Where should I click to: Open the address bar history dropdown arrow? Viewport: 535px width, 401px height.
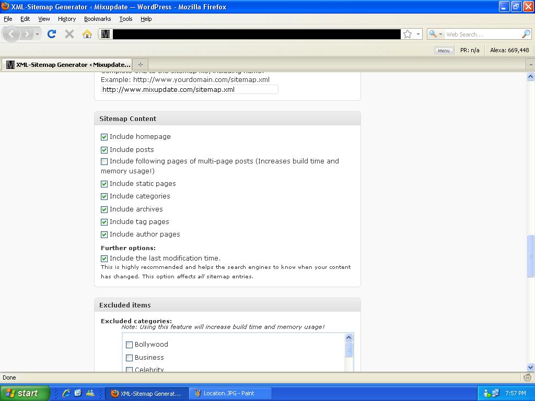(x=418, y=34)
